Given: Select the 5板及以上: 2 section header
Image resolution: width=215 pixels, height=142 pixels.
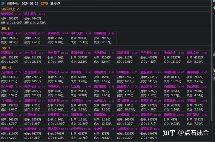Looking at the screenshot, I should [10, 9].
